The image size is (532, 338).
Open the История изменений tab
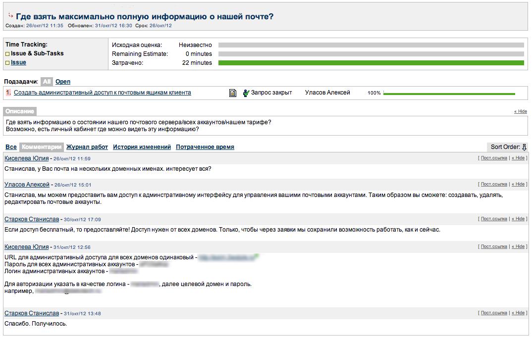pos(142,147)
